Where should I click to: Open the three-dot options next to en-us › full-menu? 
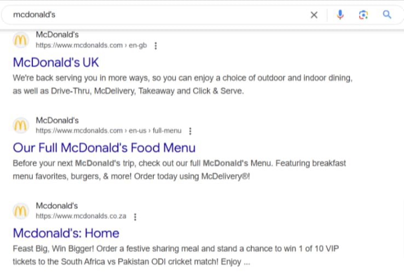[190, 131]
